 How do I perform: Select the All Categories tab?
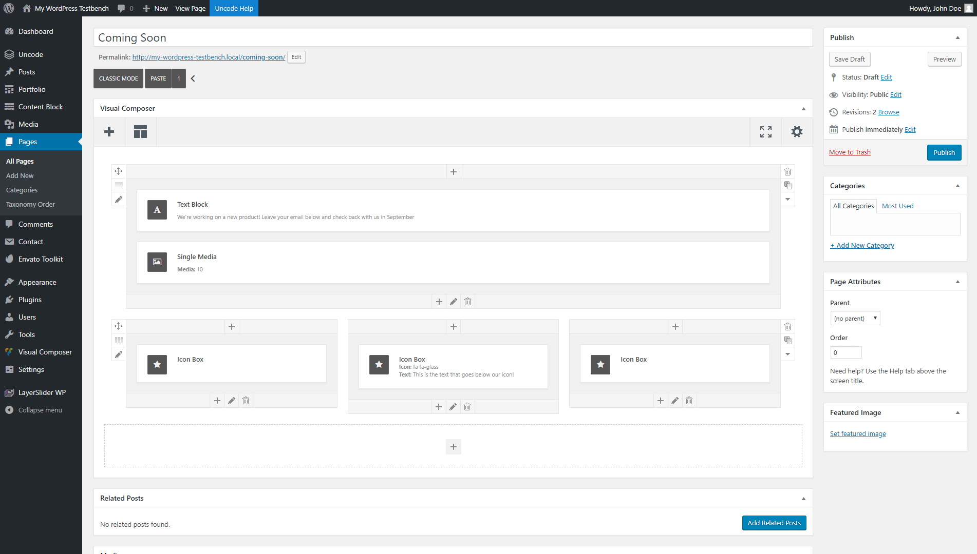[x=853, y=206]
